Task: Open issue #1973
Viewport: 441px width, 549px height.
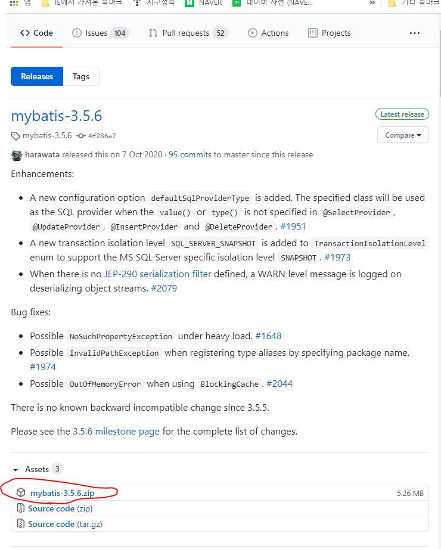Action: click(337, 258)
